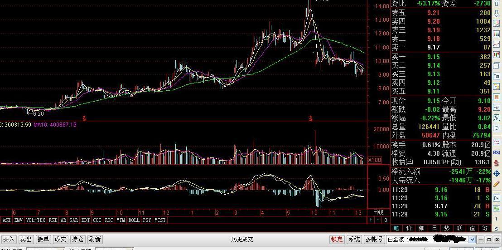Viewport: 502px width, 250px height.
Task: Click the green refresh icon in the sidebar
Action: pyautogui.click(x=497, y=209)
